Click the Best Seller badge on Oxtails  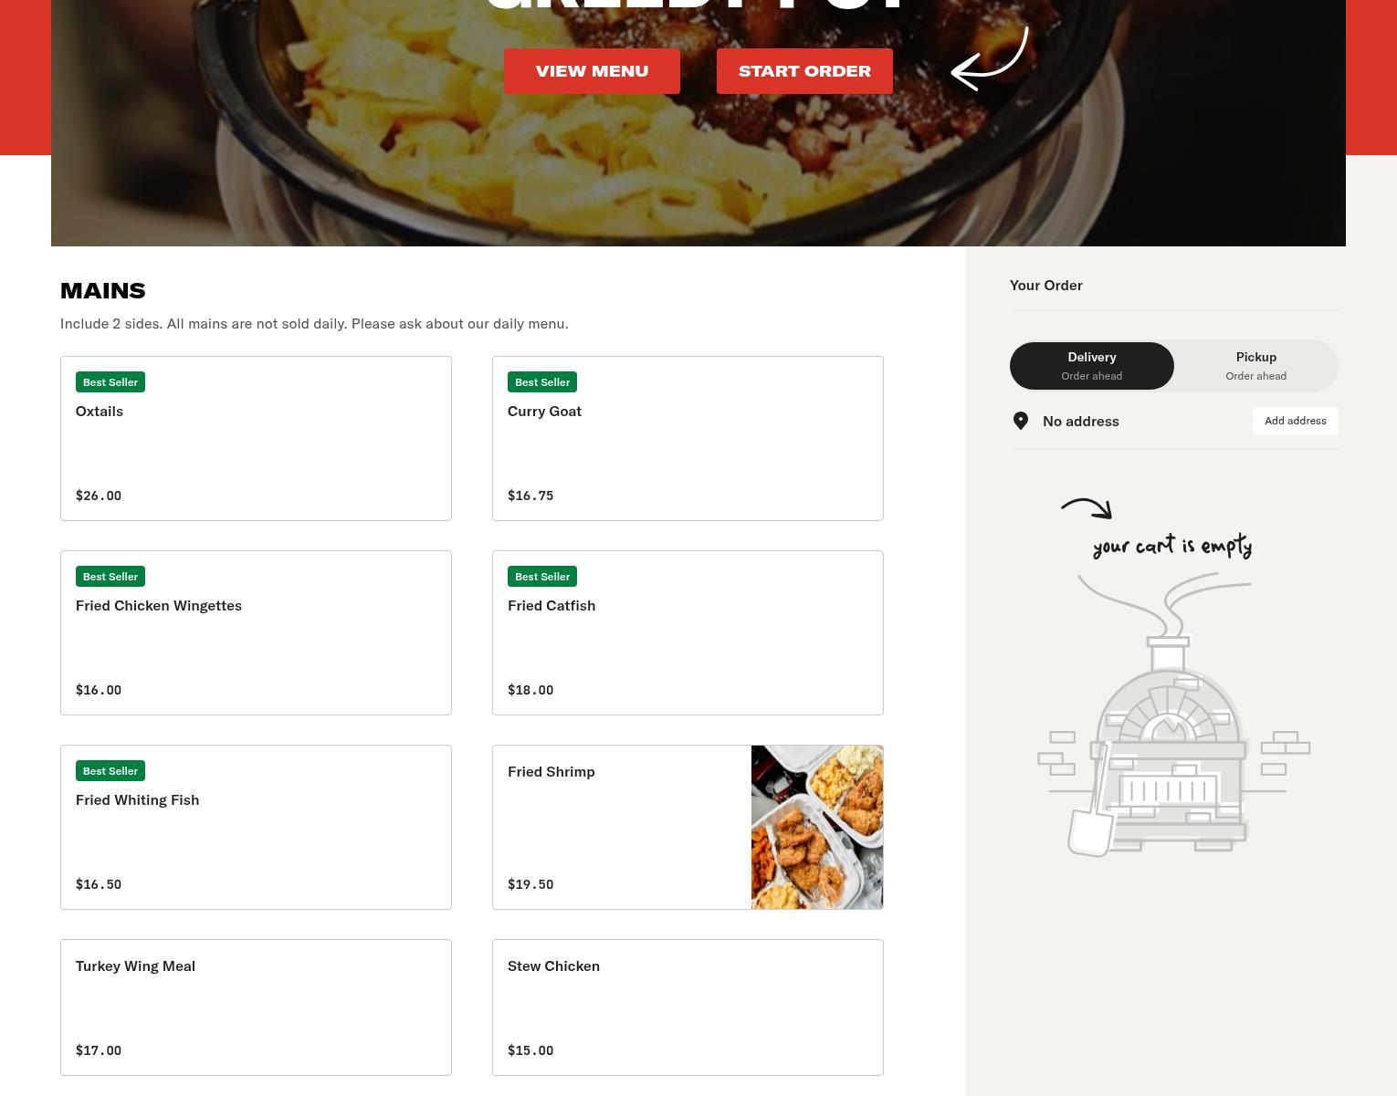(110, 382)
